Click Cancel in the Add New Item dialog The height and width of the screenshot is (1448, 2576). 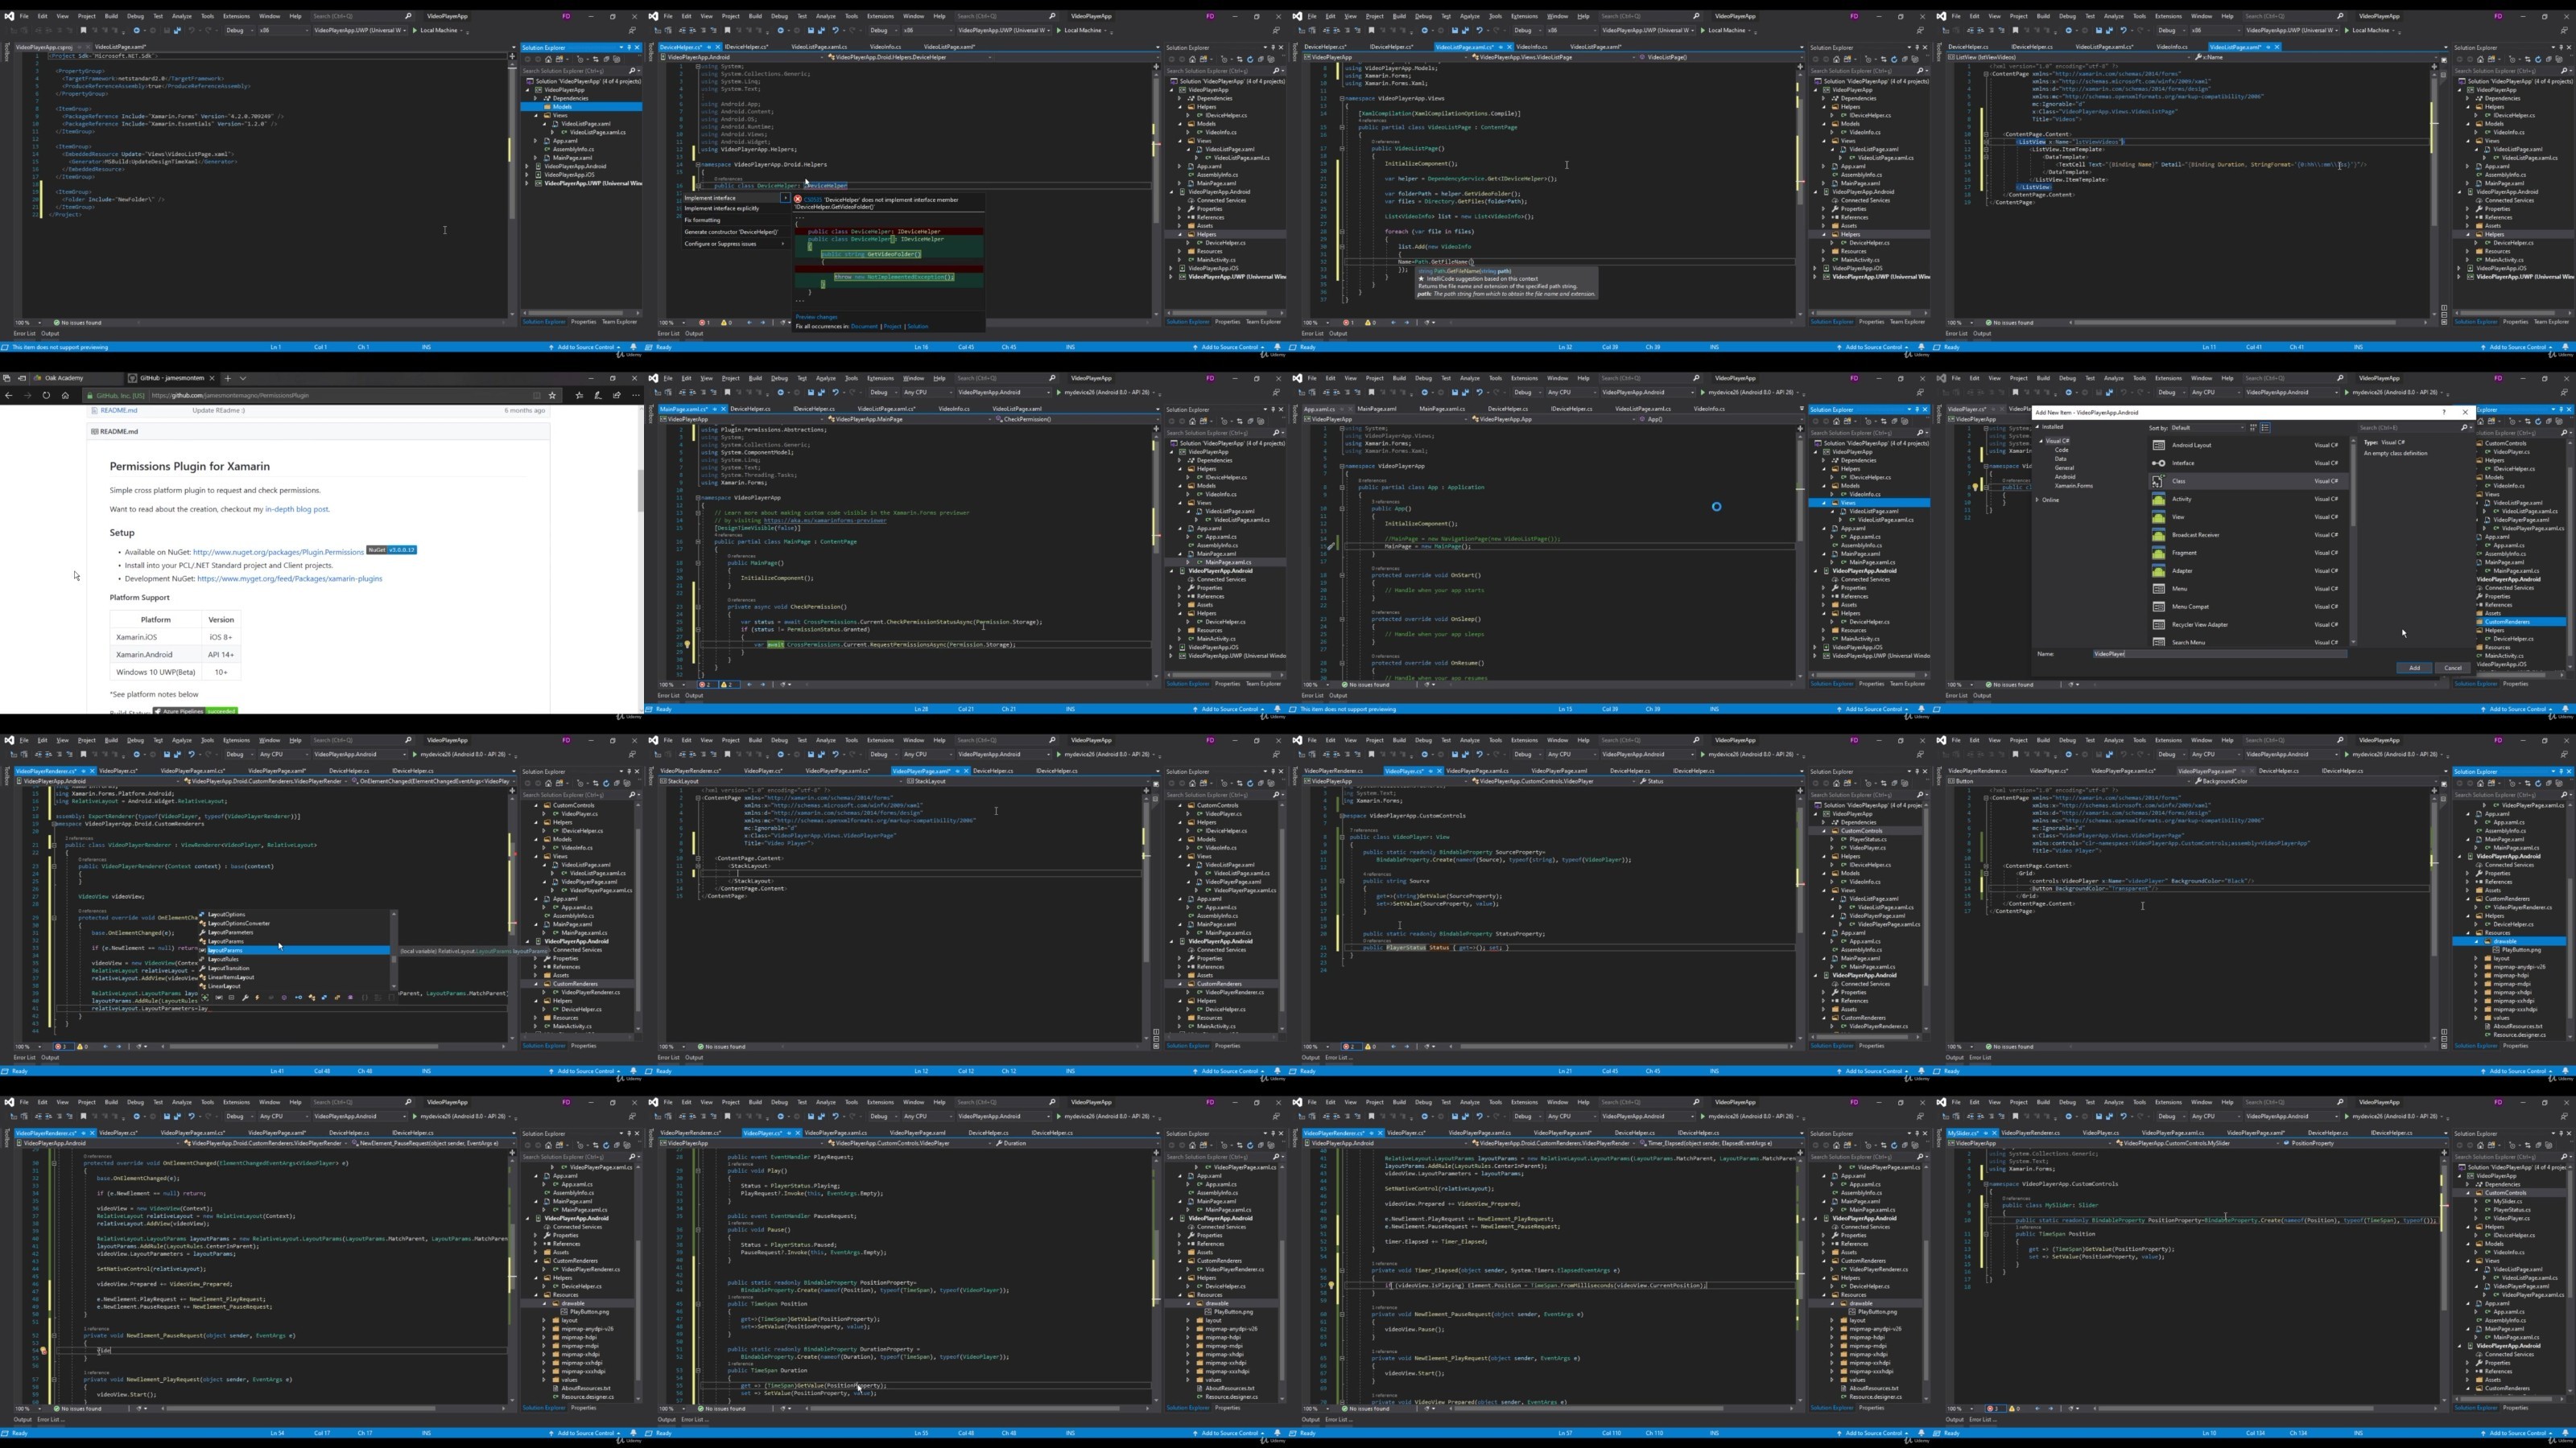pyautogui.click(x=2452, y=668)
